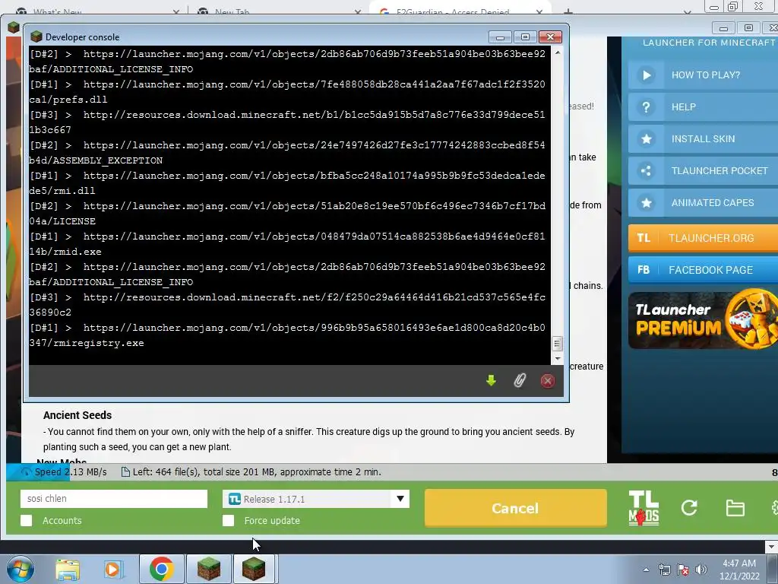The width and height of the screenshot is (778, 584).
Task: Click the 'Left: 464 file(s)' status text
Action: 251,471
